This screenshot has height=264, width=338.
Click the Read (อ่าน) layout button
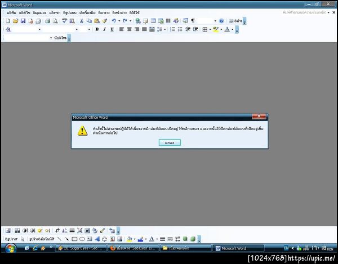[x=235, y=21]
